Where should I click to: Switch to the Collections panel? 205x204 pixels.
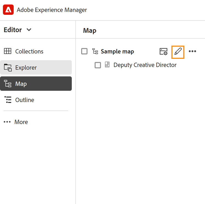pyautogui.click(x=29, y=51)
